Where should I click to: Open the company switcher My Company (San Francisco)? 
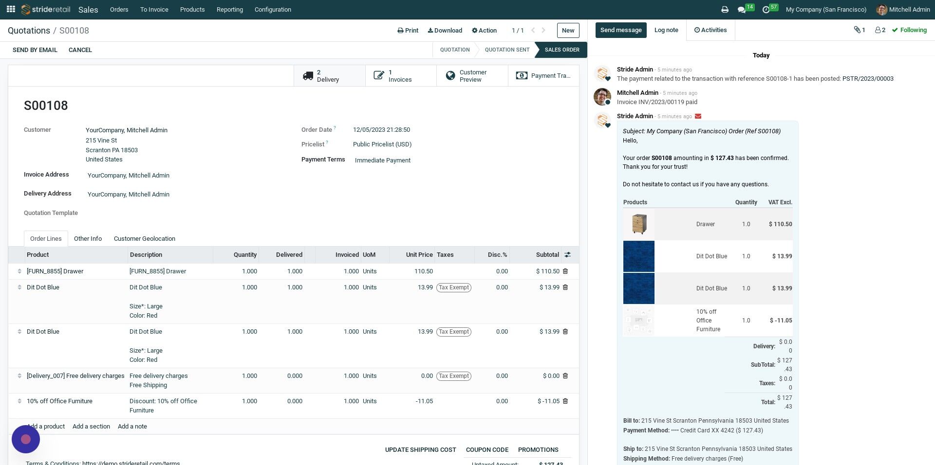click(826, 10)
